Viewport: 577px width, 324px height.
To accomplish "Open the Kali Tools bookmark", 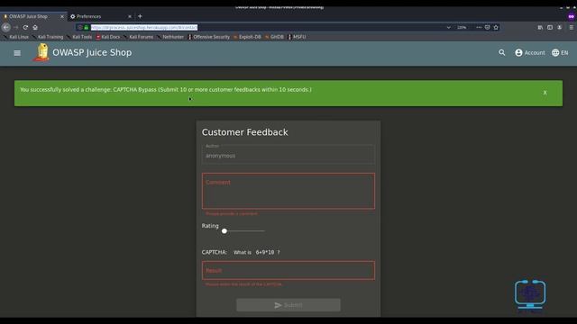I will click(x=79, y=37).
